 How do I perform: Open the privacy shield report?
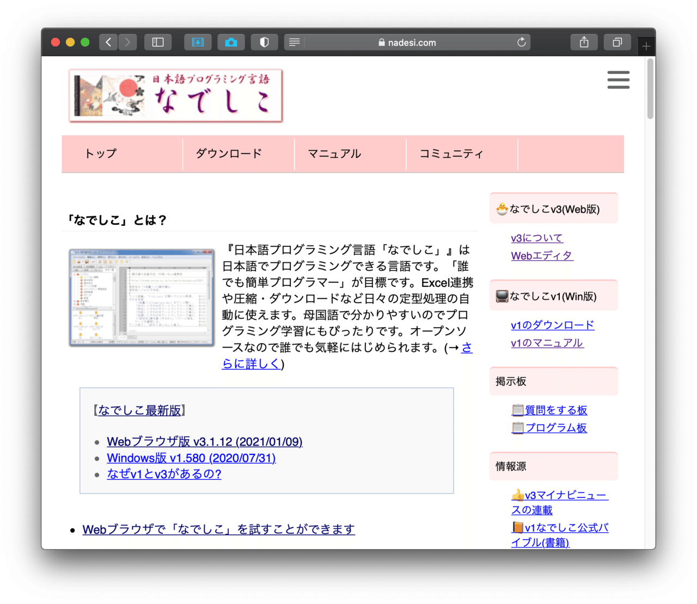click(264, 42)
